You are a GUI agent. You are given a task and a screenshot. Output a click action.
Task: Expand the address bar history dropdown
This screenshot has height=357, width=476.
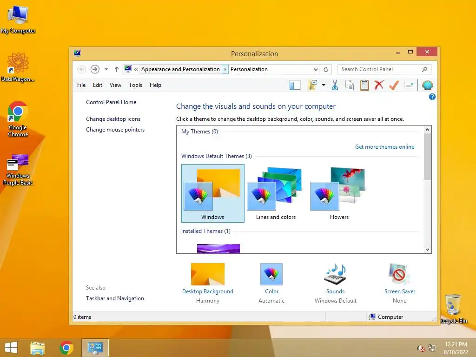316,70
